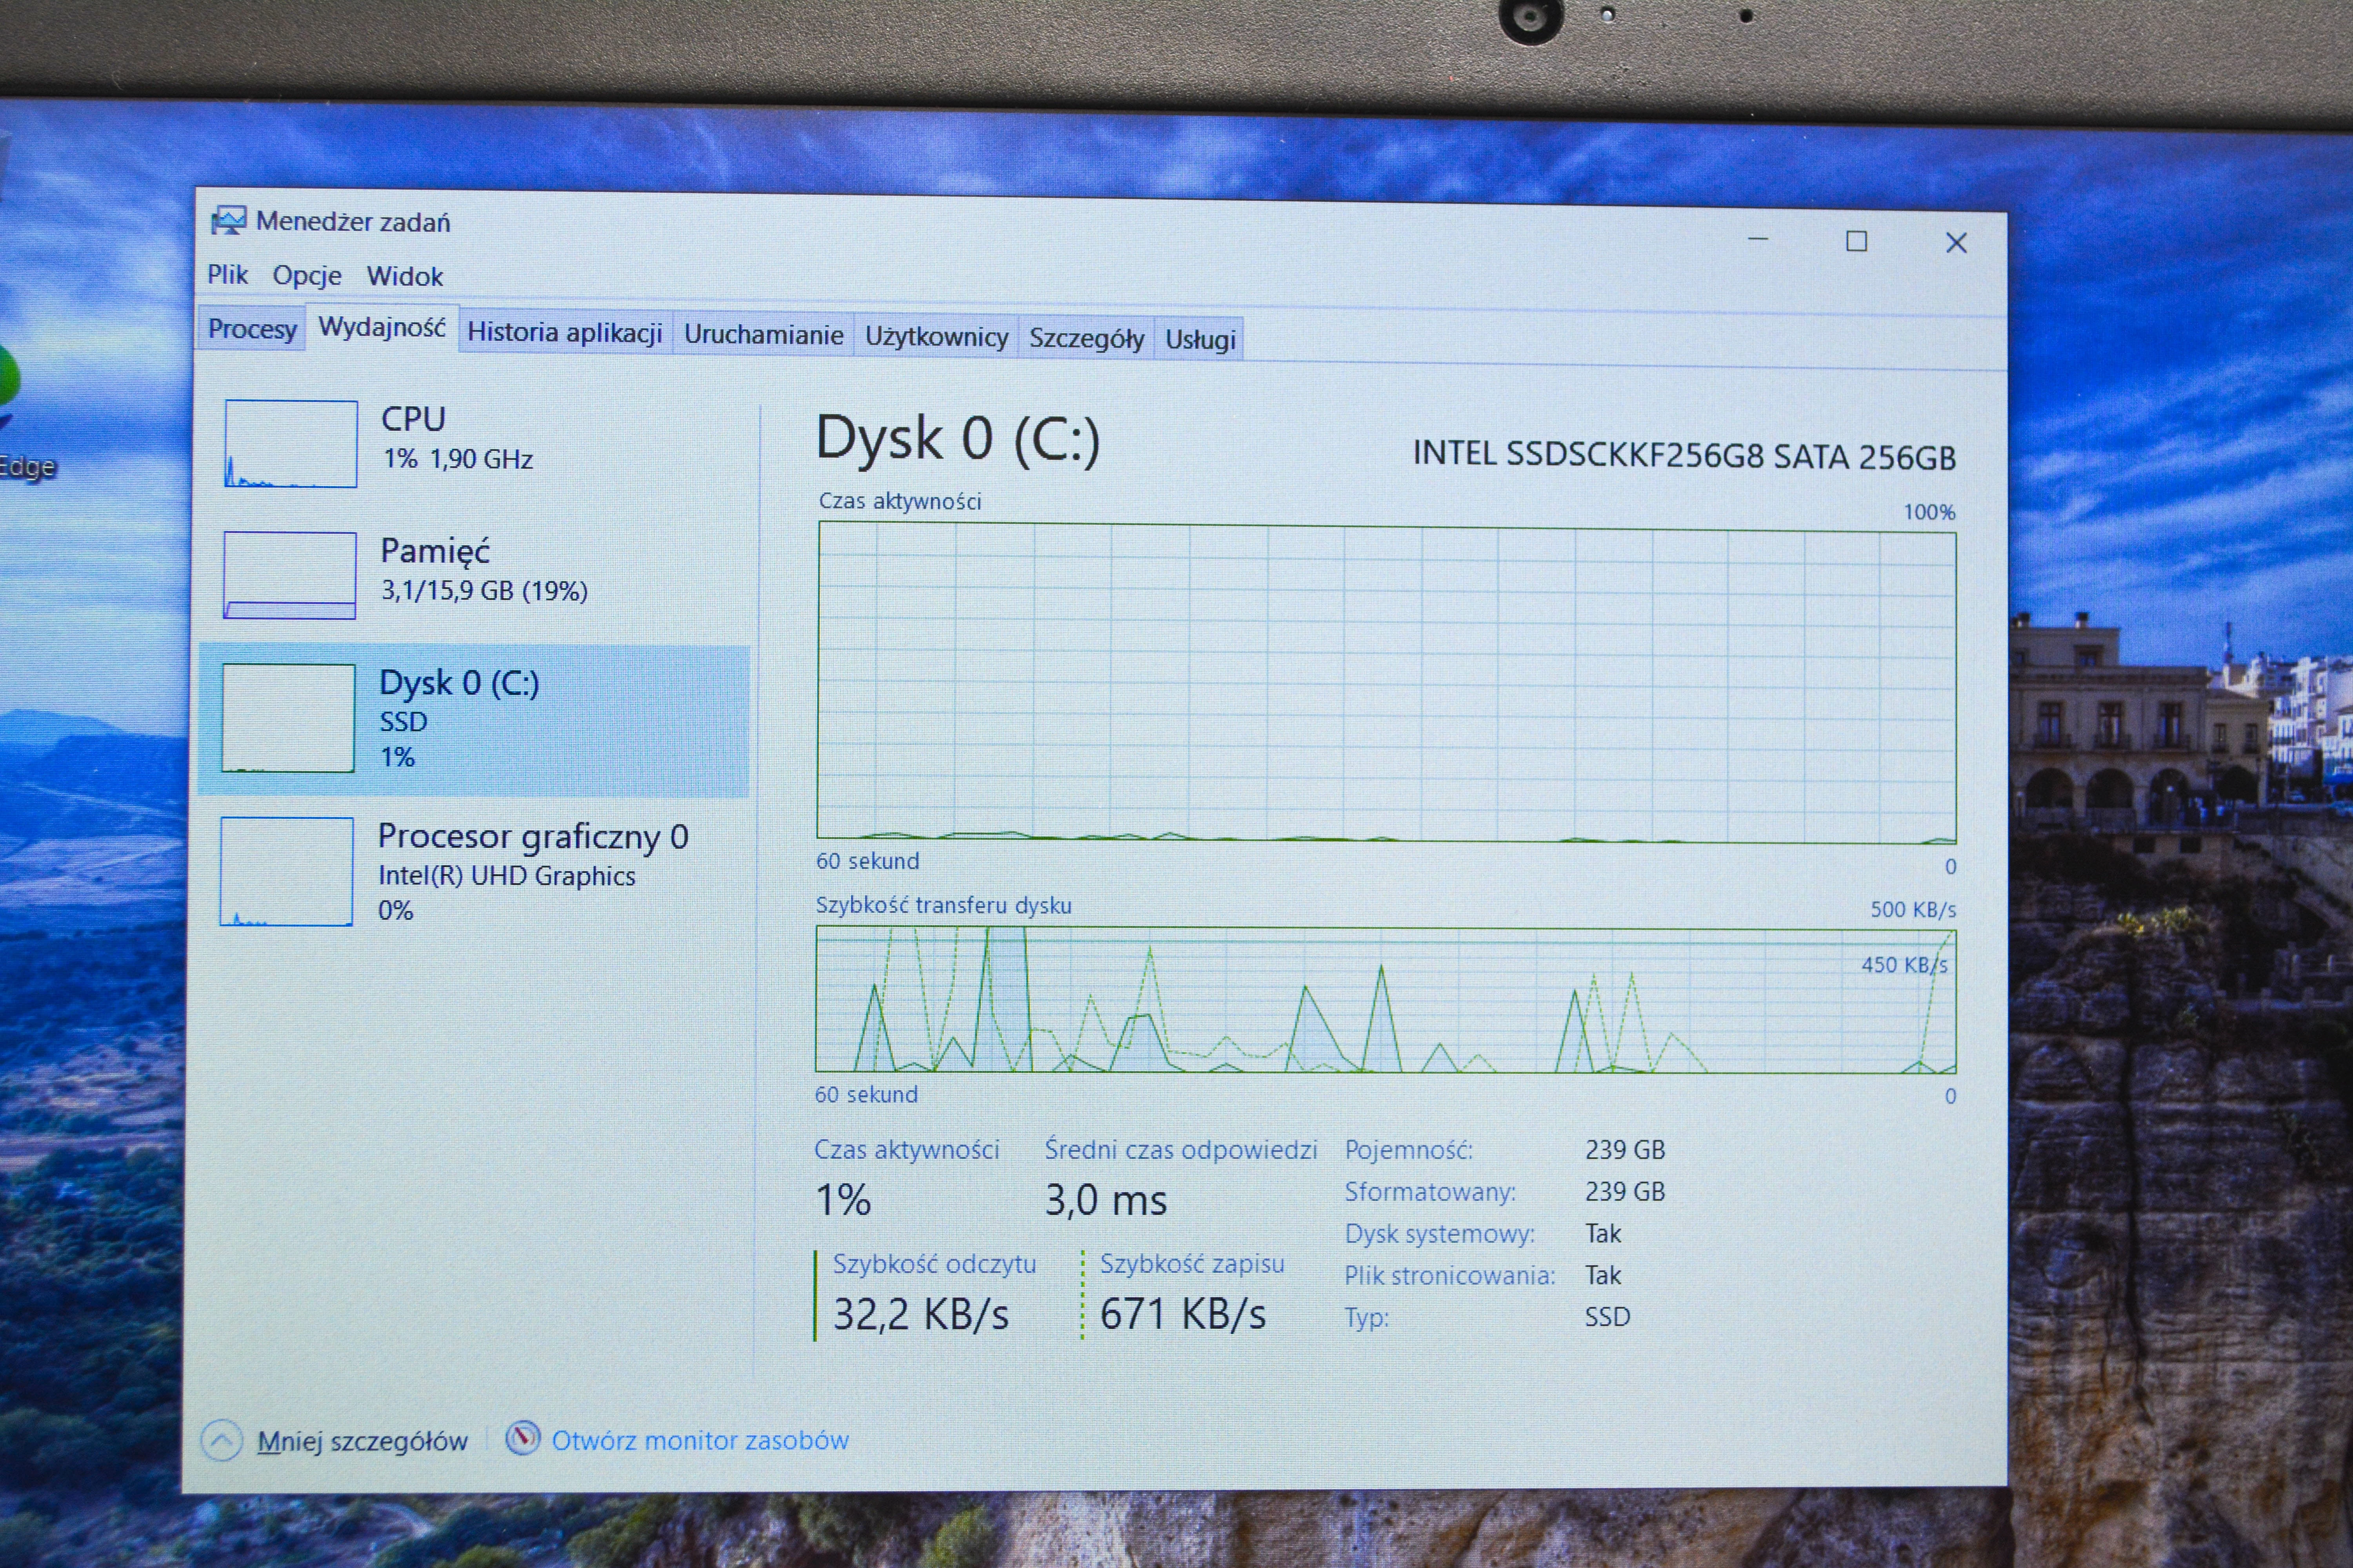The width and height of the screenshot is (2353, 1568).
Task: Click the Intel(R) UHD Graphics text
Action: (506, 876)
